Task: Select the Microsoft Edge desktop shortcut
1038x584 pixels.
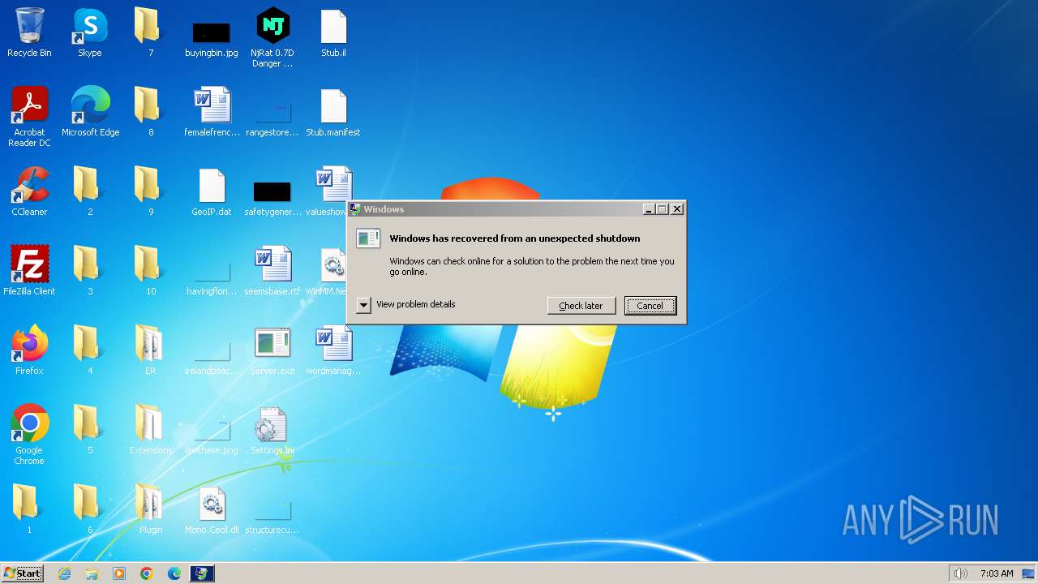Action: pyautogui.click(x=90, y=112)
